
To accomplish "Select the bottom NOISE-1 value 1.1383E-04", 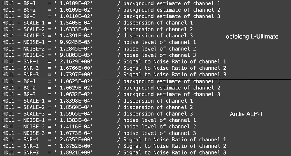I will tap(75, 120).
